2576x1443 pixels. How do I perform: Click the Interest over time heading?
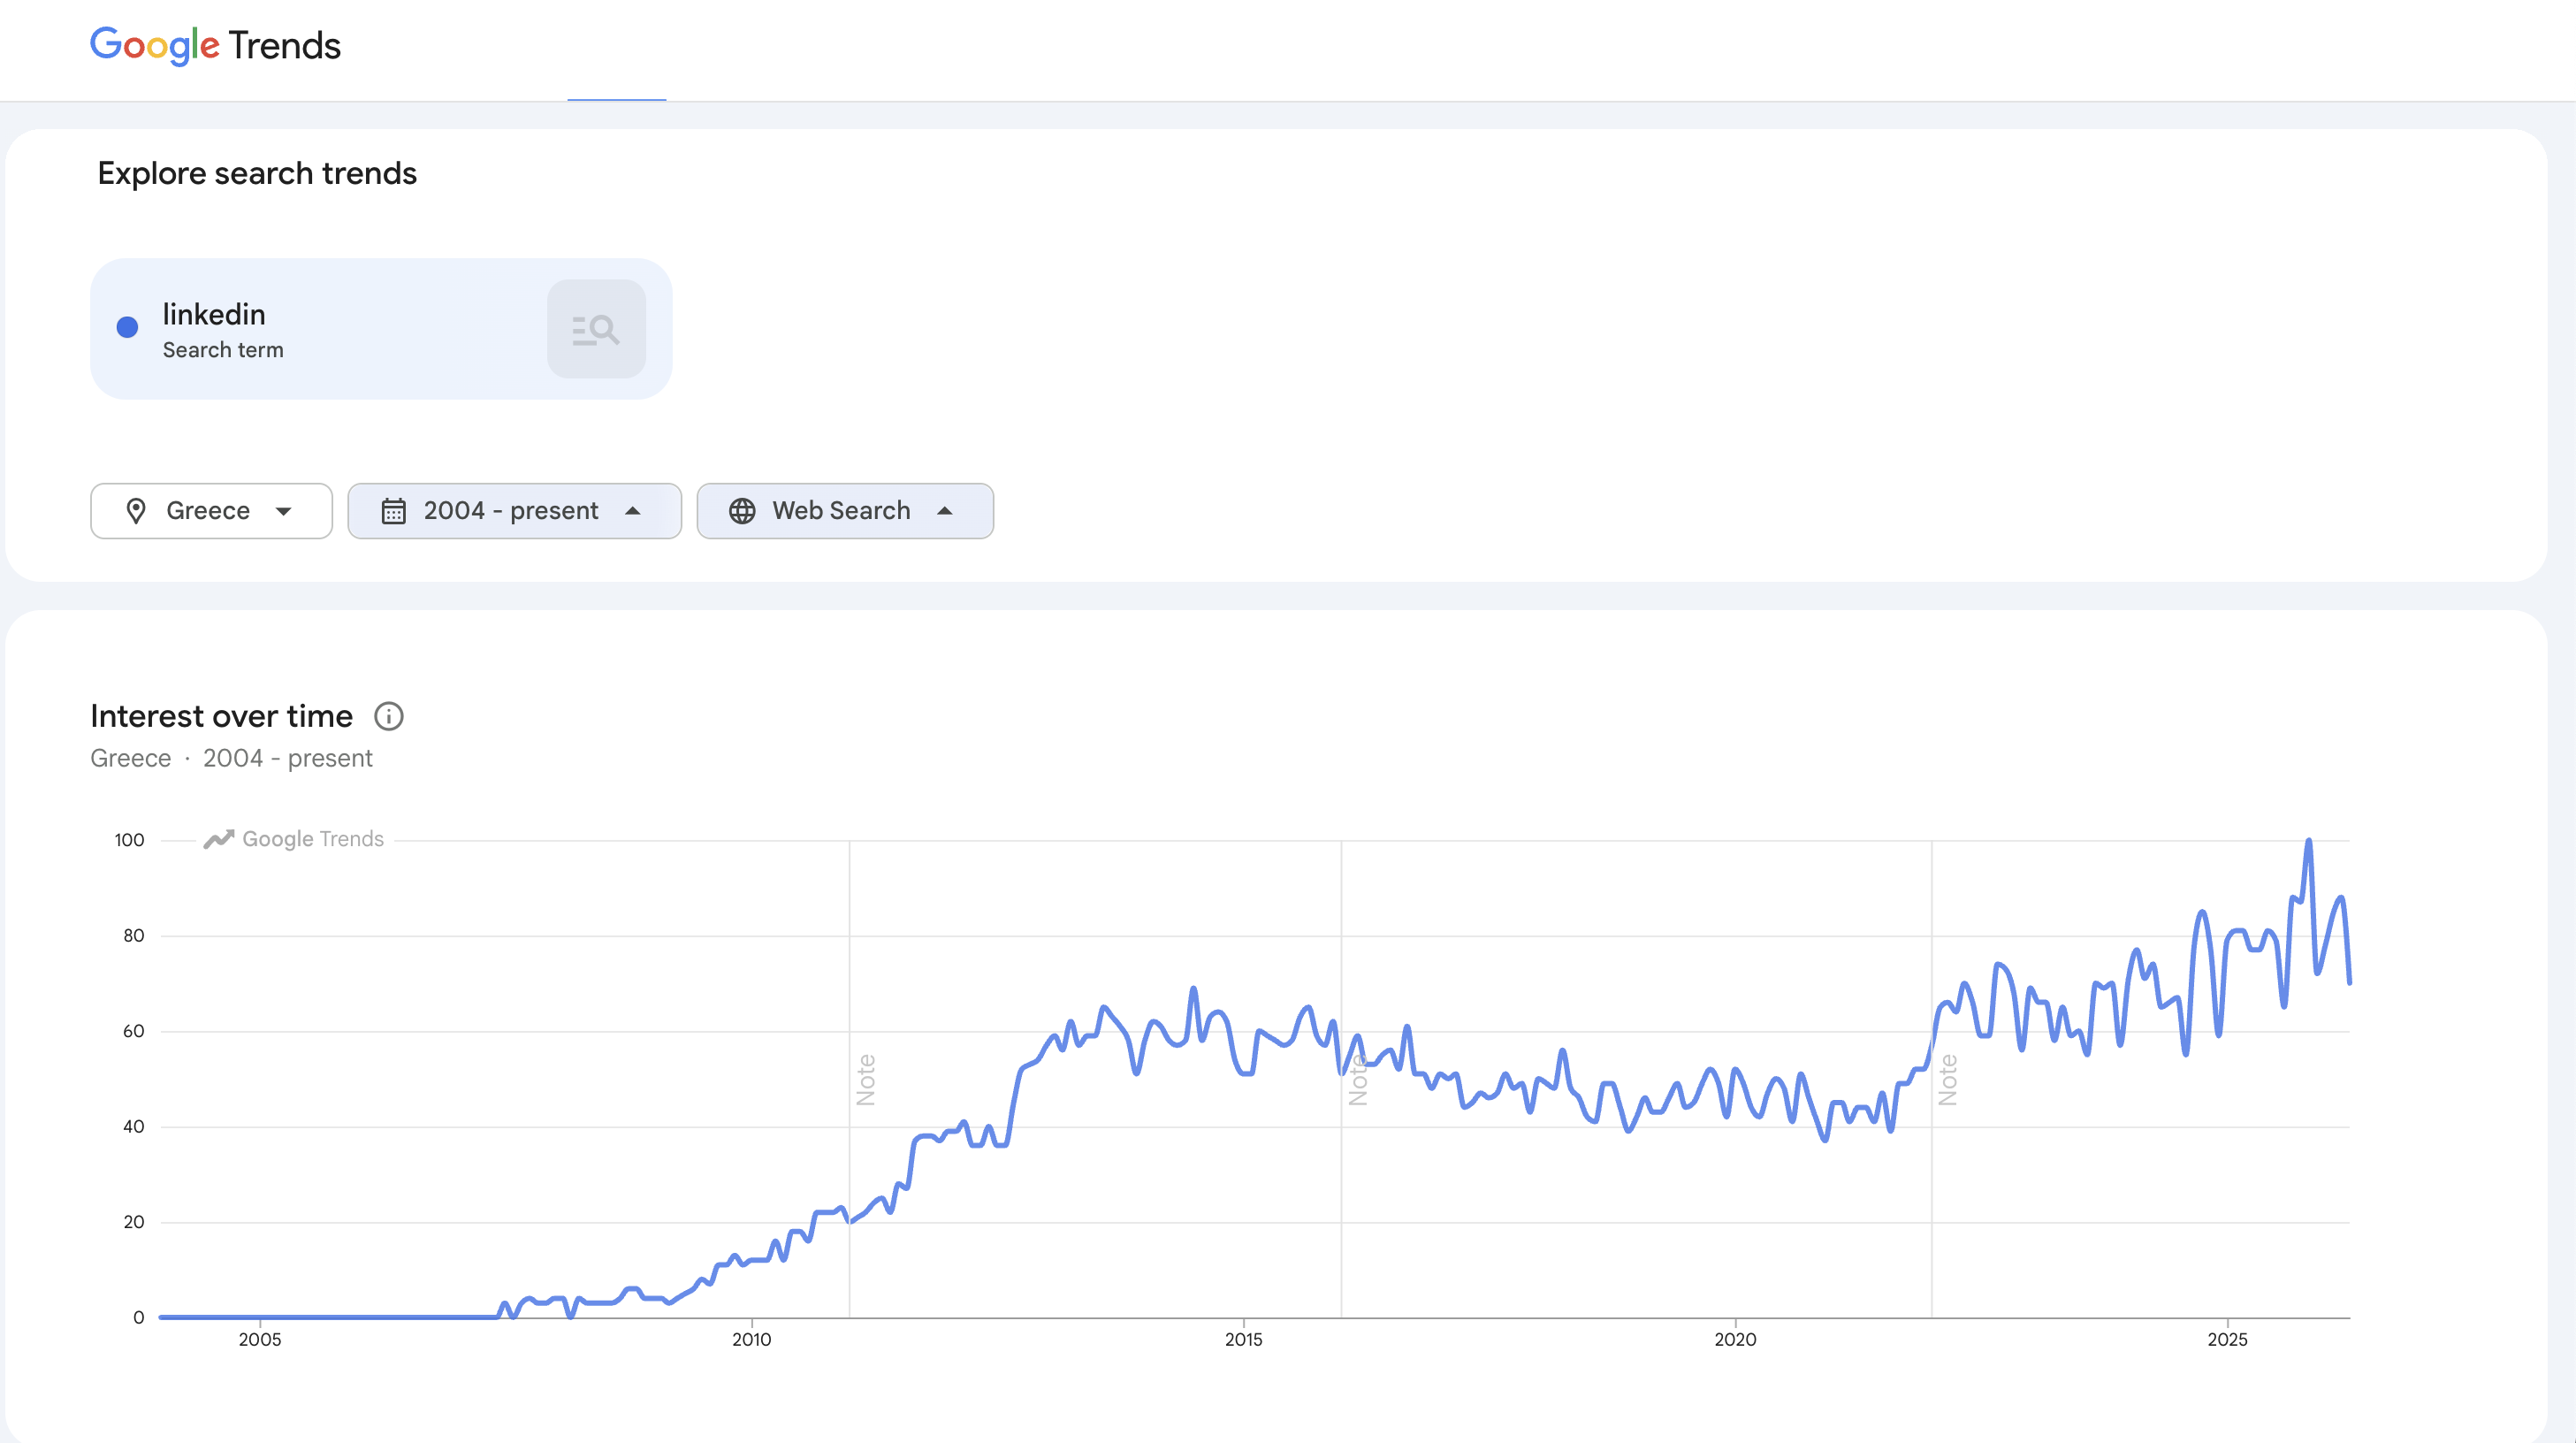point(221,716)
